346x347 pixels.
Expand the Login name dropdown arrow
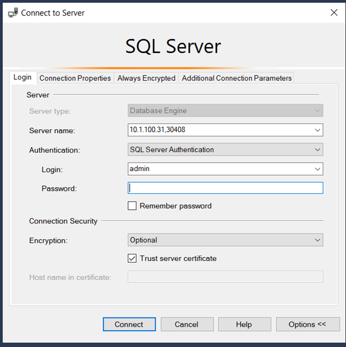click(317, 169)
